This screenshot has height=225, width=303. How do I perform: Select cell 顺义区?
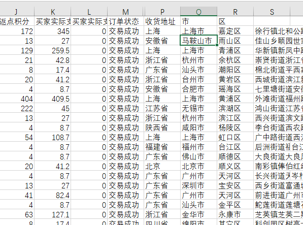pos(235,166)
